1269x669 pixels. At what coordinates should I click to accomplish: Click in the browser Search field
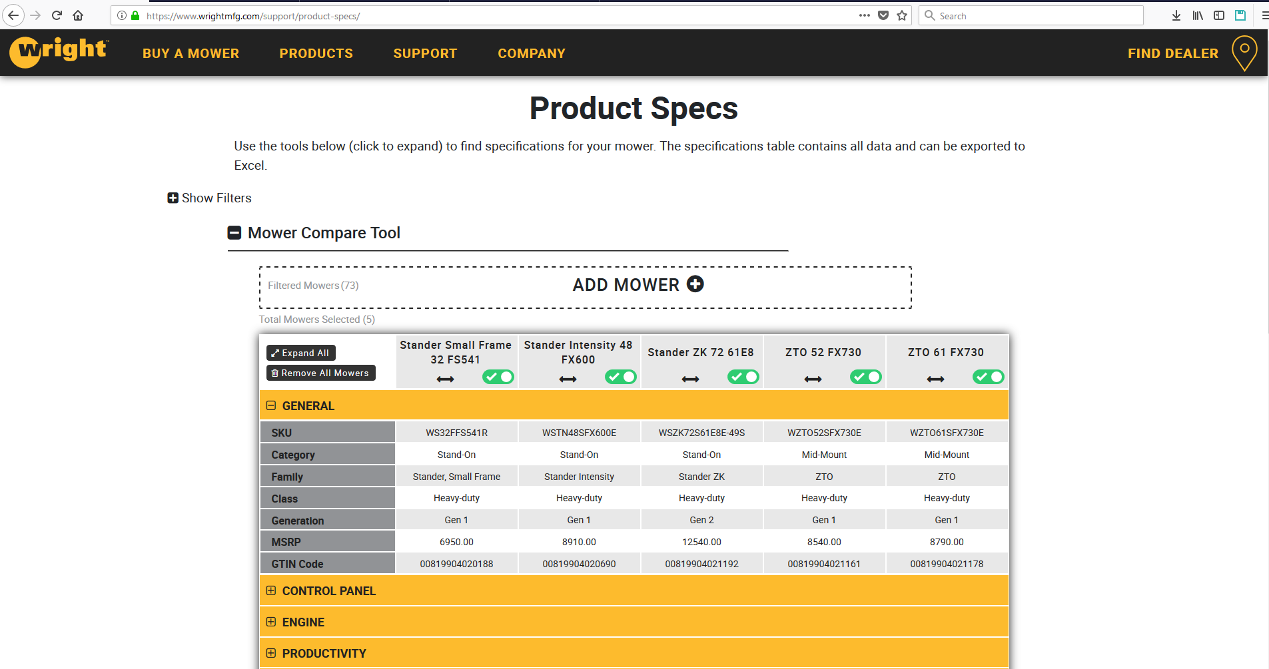(1031, 15)
